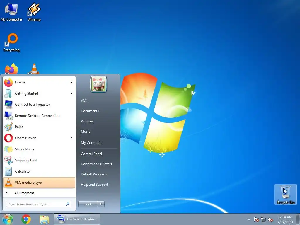This screenshot has width=300, height=225.
Task: Open Control Panel link
Action: (x=91, y=154)
